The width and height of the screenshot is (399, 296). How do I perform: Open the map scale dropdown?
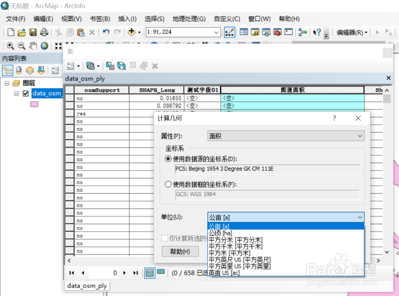[x=216, y=32]
